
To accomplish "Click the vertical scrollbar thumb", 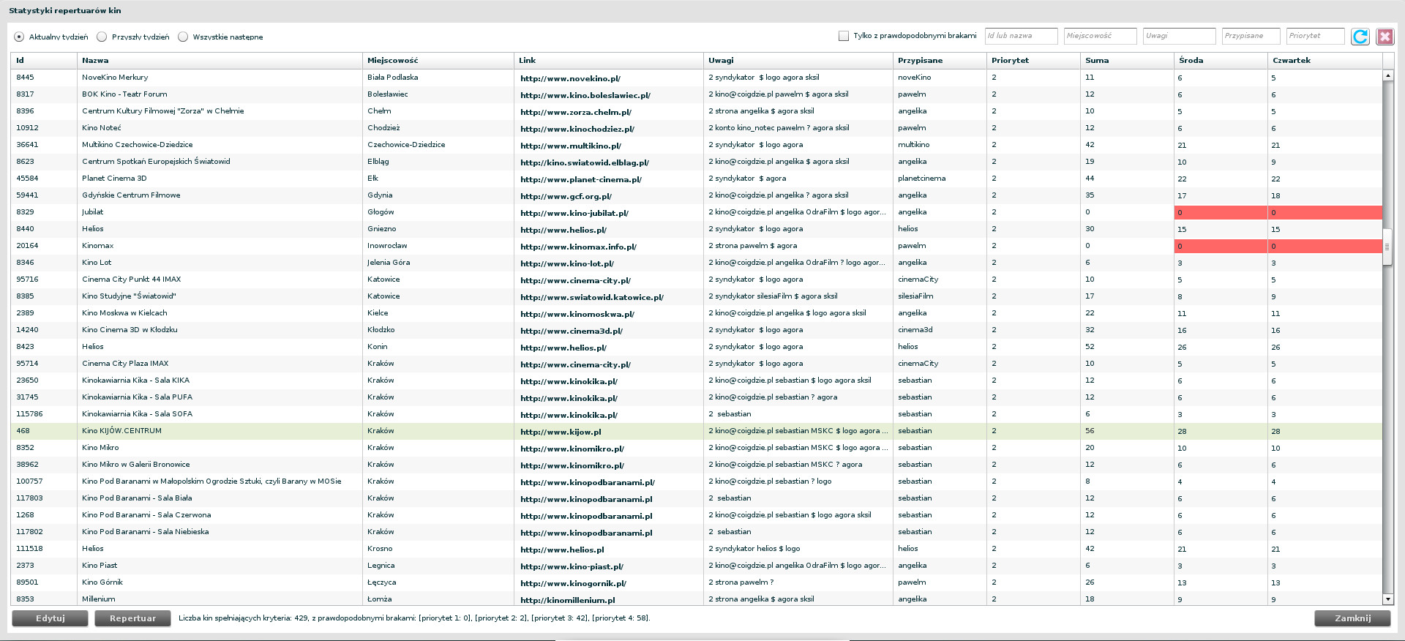I will tap(1387, 247).
